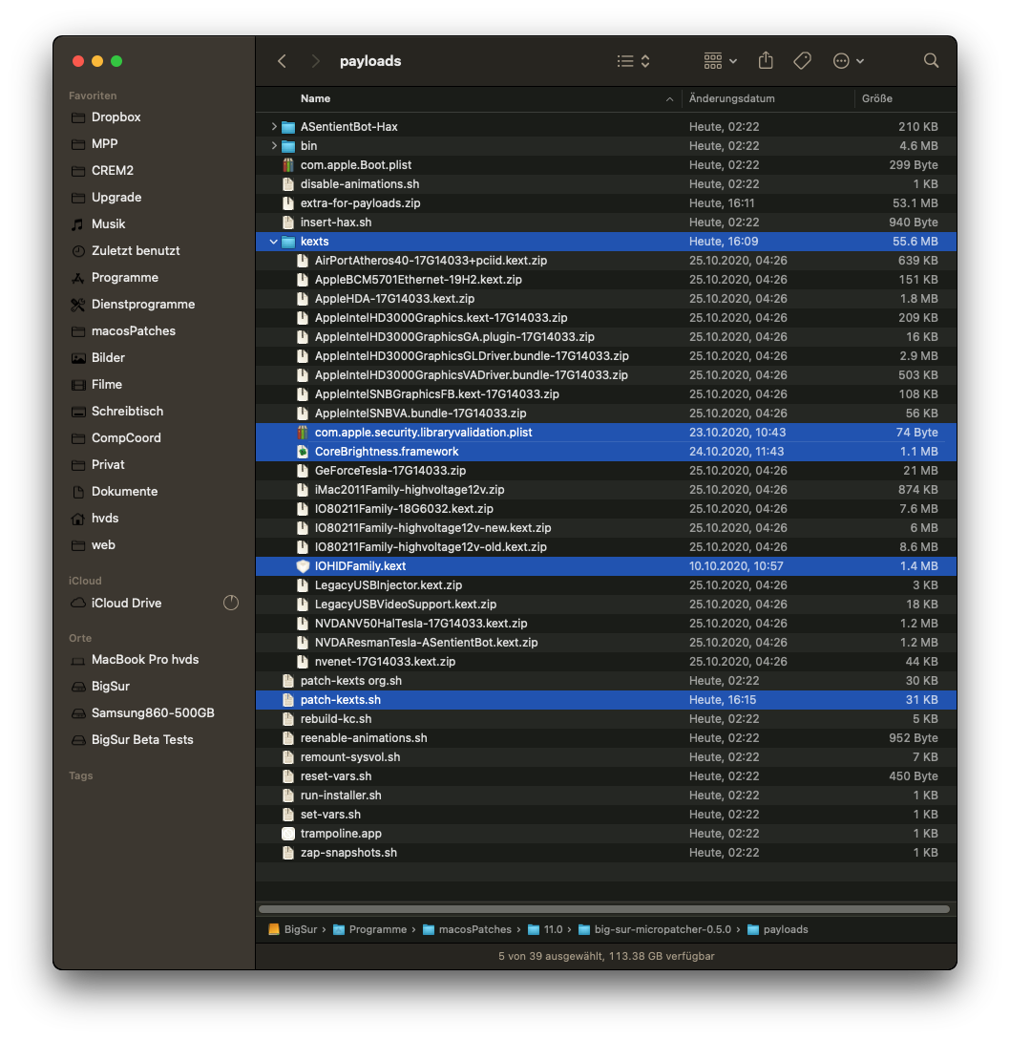The height and width of the screenshot is (1040, 1010).
Task: Click the horizontal scrollbar
Action: [604, 909]
